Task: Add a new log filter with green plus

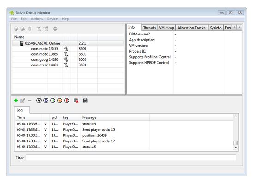Action: (x=16, y=100)
